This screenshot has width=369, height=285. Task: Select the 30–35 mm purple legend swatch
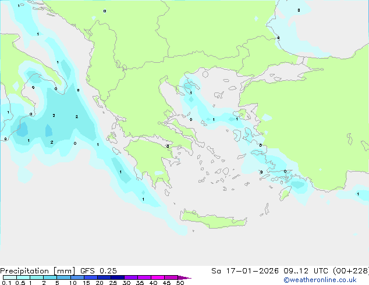click(x=131, y=277)
